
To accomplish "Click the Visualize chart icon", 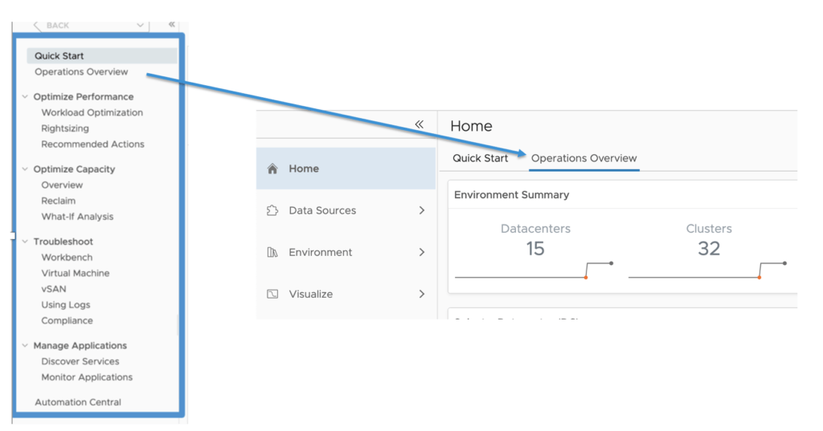I will pos(272,295).
